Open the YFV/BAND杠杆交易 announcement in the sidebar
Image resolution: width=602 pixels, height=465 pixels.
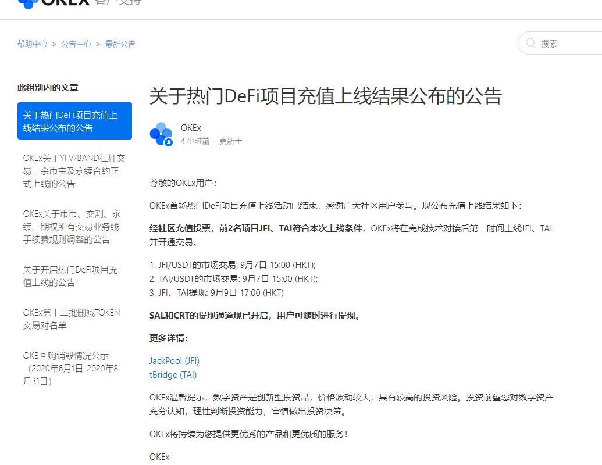tap(74, 171)
